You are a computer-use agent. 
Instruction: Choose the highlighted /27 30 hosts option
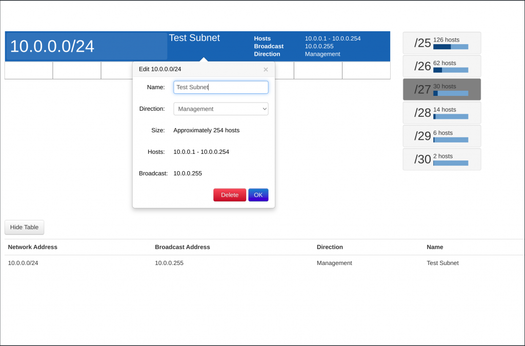[441, 89]
